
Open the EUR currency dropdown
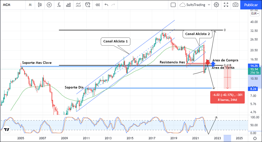coord(255,13)
